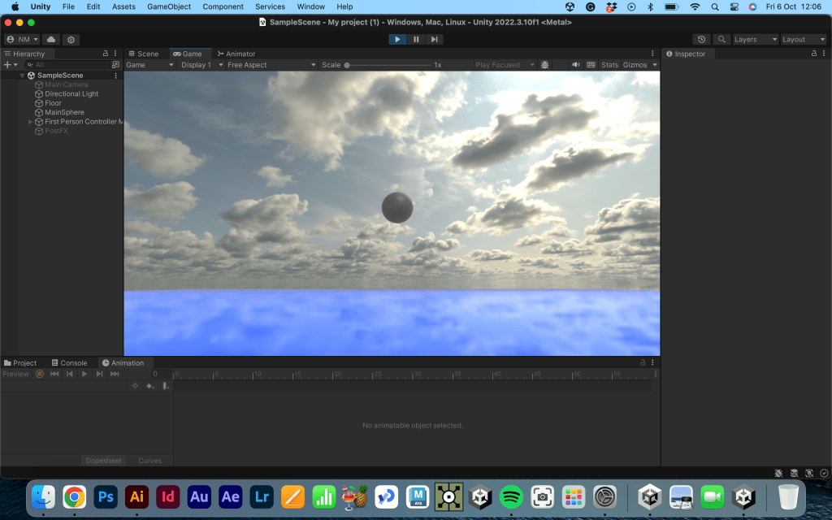Expand the First Person Controller tree item
Viewport: 832px width, 520px height.
(x=31, y=122)
